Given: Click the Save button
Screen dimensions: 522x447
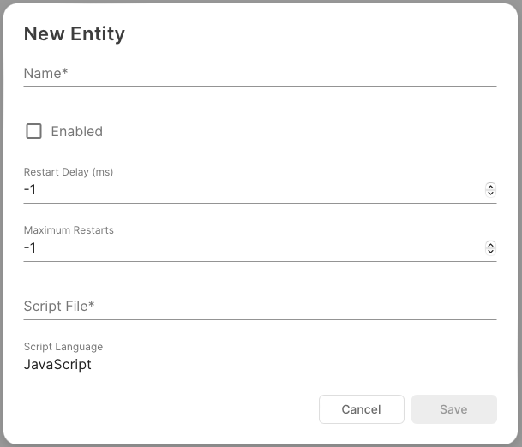Looking at the screenshot, I should point(453,409).
